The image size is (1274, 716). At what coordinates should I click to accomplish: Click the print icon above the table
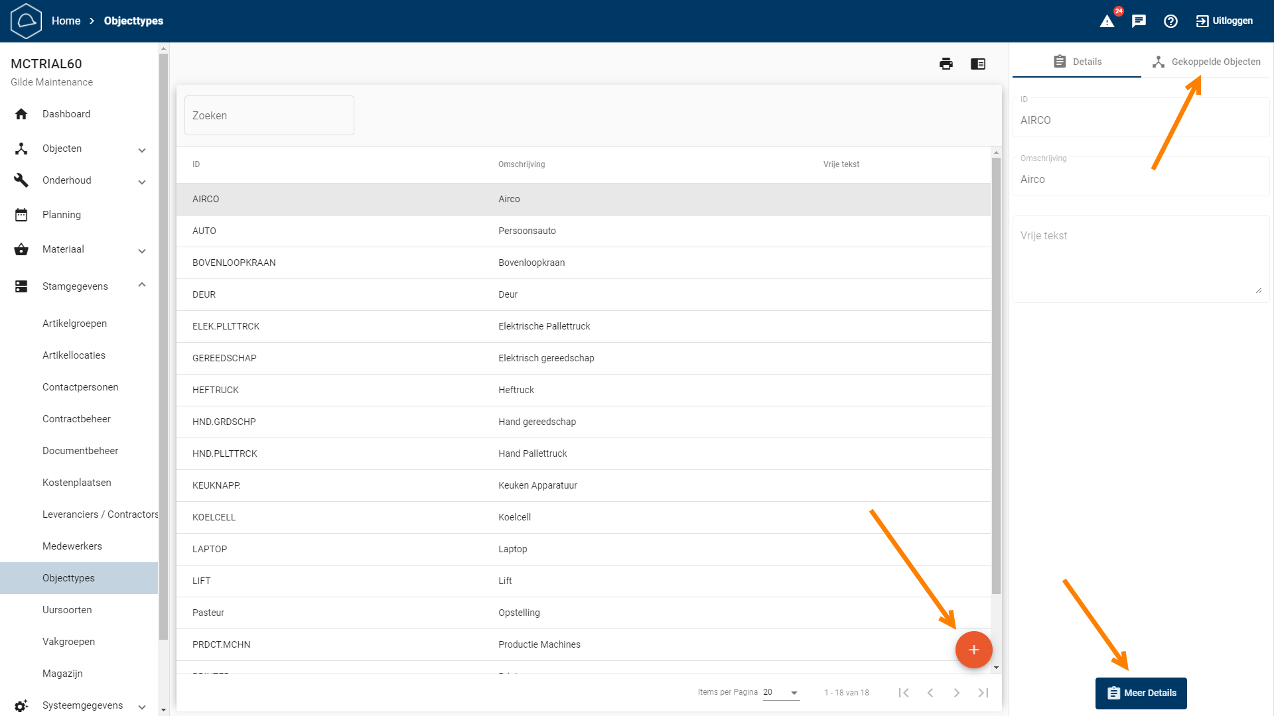coord(946,64)
